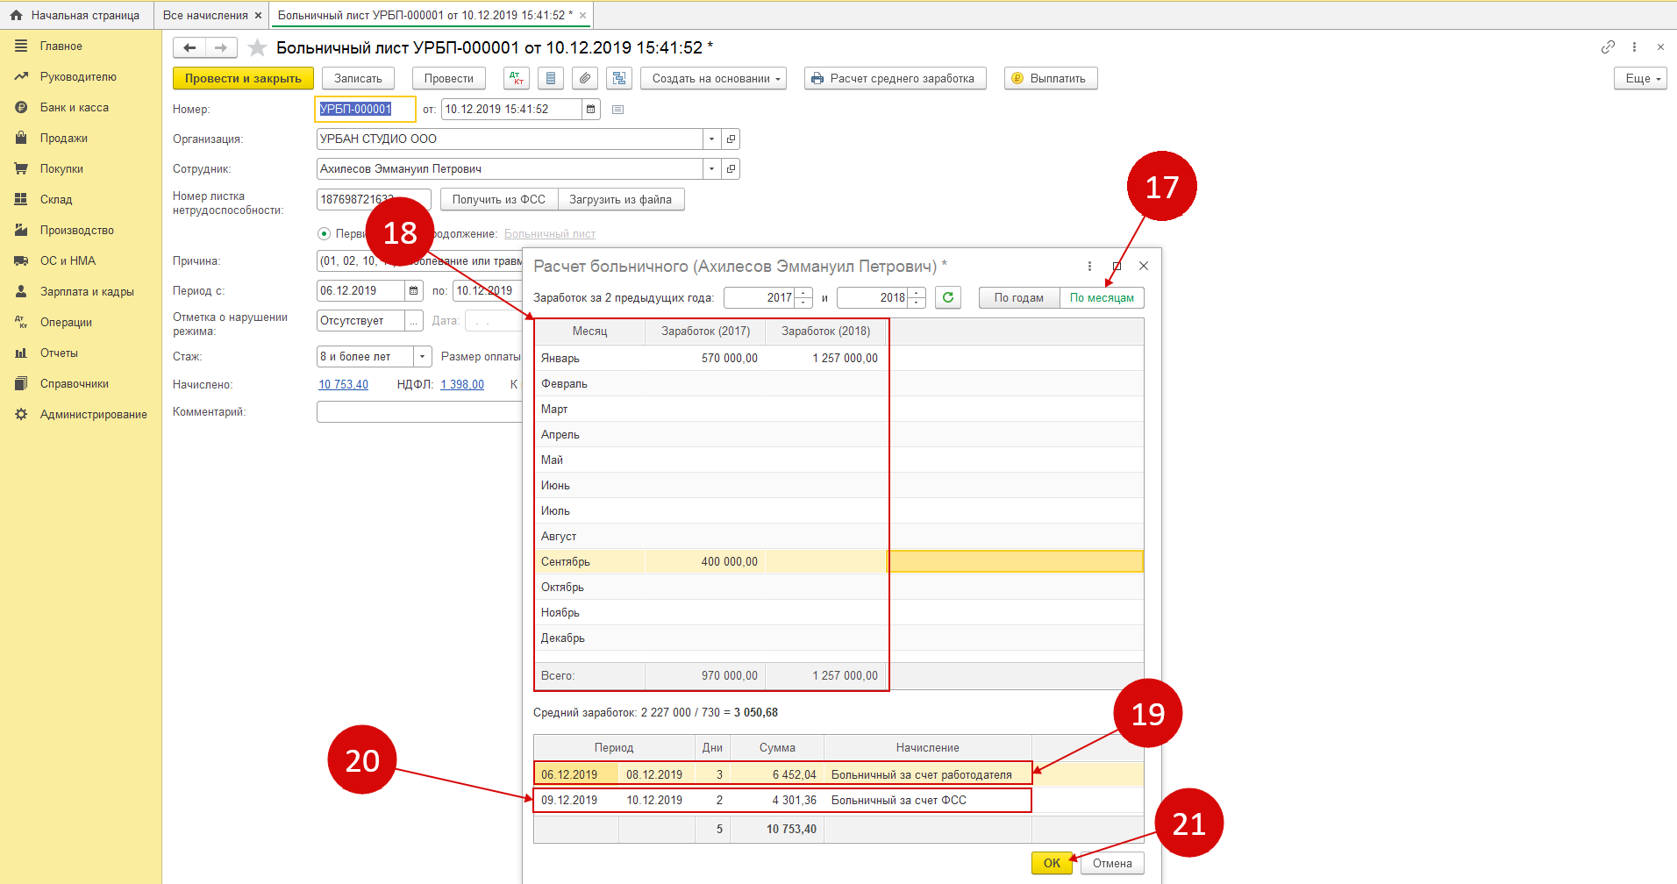Select the Первичный radio button

[x=325, y=233]
